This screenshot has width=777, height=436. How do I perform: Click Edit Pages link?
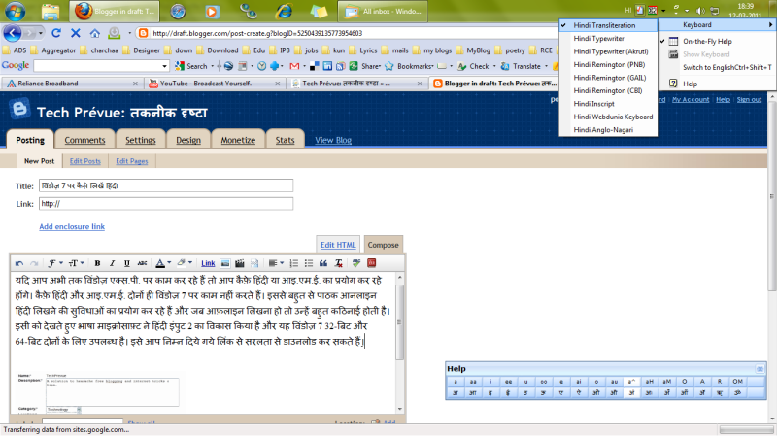(x=132, y=161)
